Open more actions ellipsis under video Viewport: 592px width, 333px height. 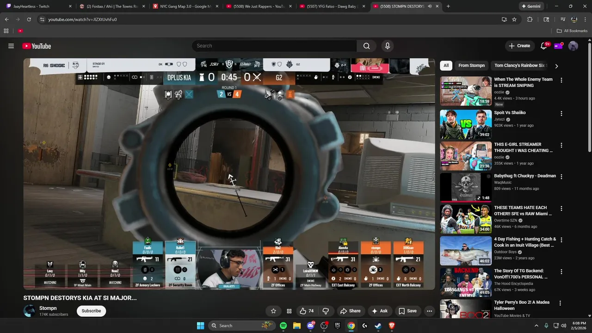point(429,311)
